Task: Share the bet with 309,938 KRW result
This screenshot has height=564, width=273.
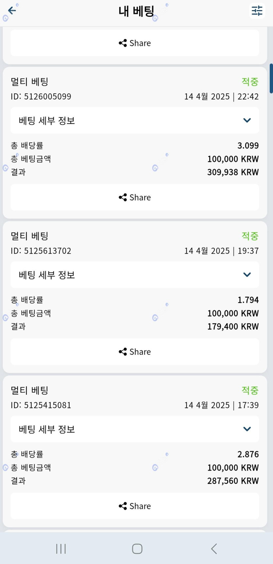Action: [x=135, y=197]
